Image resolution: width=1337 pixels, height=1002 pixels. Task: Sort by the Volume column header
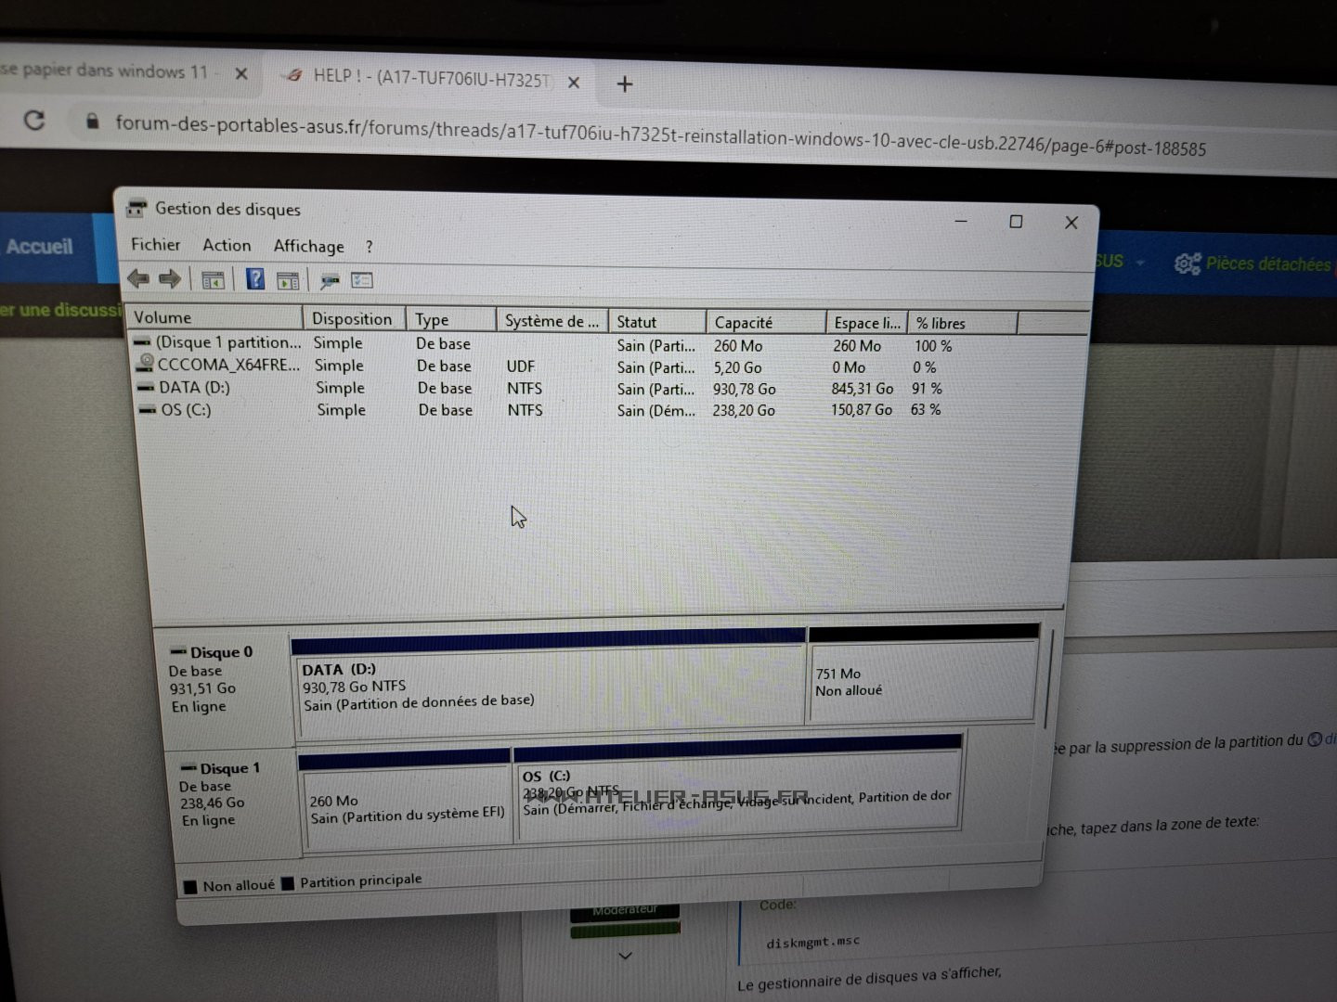coord(214,317)
